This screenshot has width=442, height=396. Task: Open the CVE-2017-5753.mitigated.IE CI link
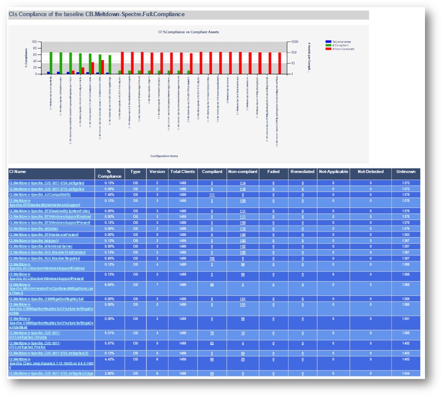pos(49,353)
